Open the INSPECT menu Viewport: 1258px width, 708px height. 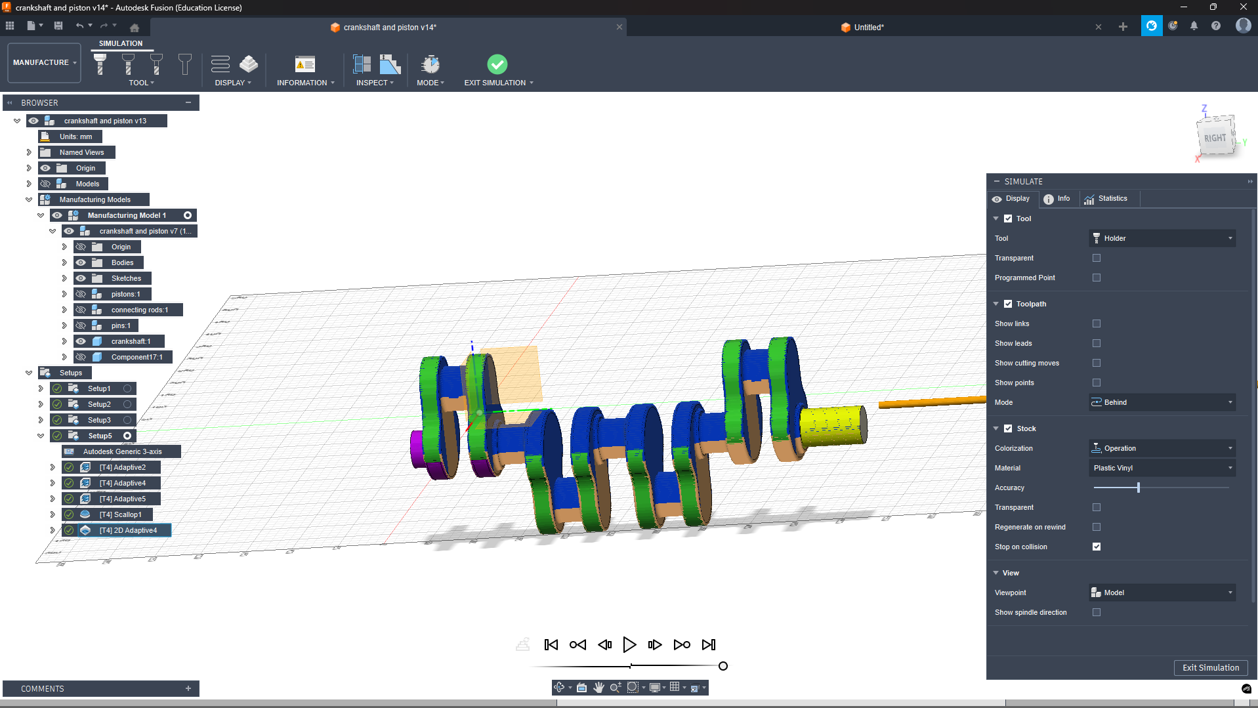(x=375, y=83)
